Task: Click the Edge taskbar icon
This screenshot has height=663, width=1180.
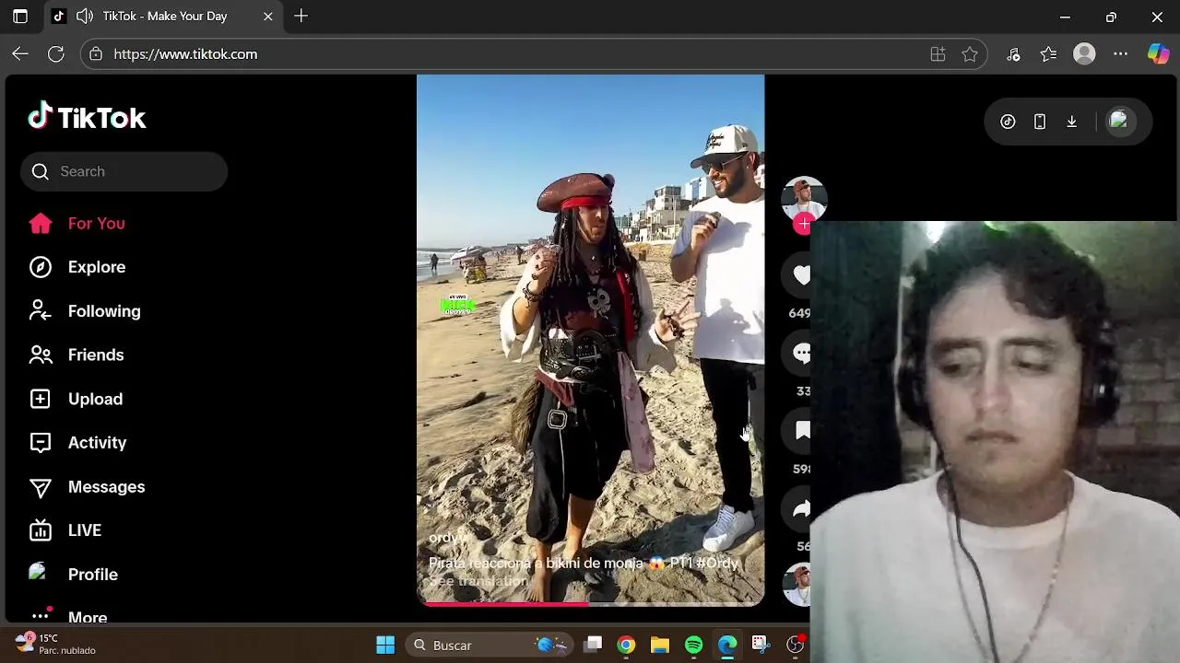Action: tap(727, 646)
